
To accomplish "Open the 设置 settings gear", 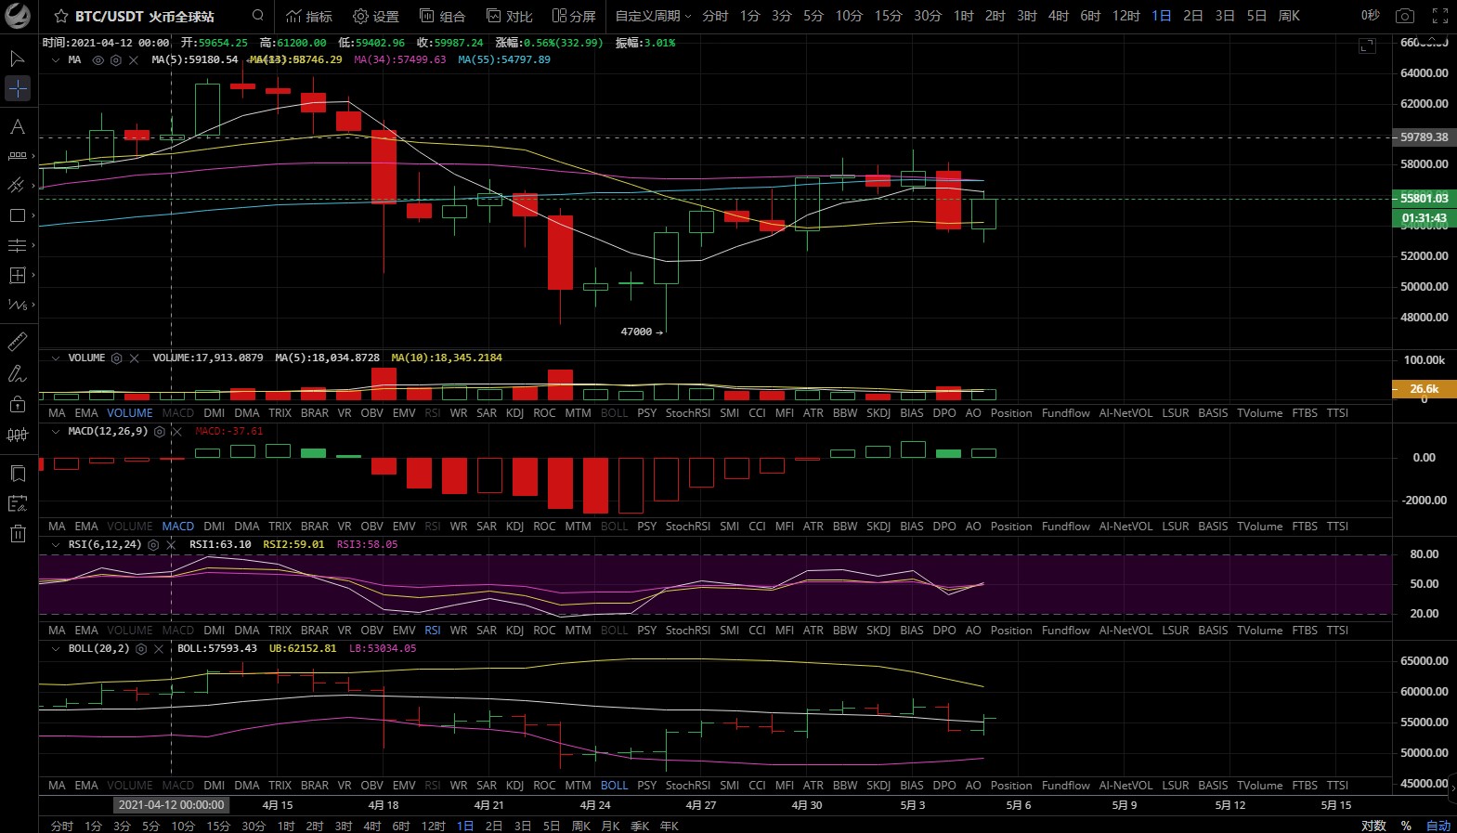I will click(376, 17).
